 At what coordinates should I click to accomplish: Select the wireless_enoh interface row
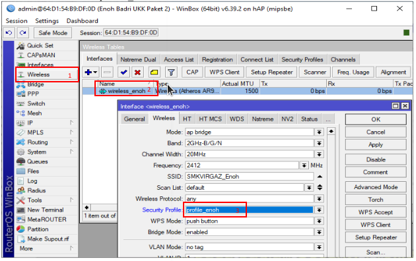tap(247, 91)
